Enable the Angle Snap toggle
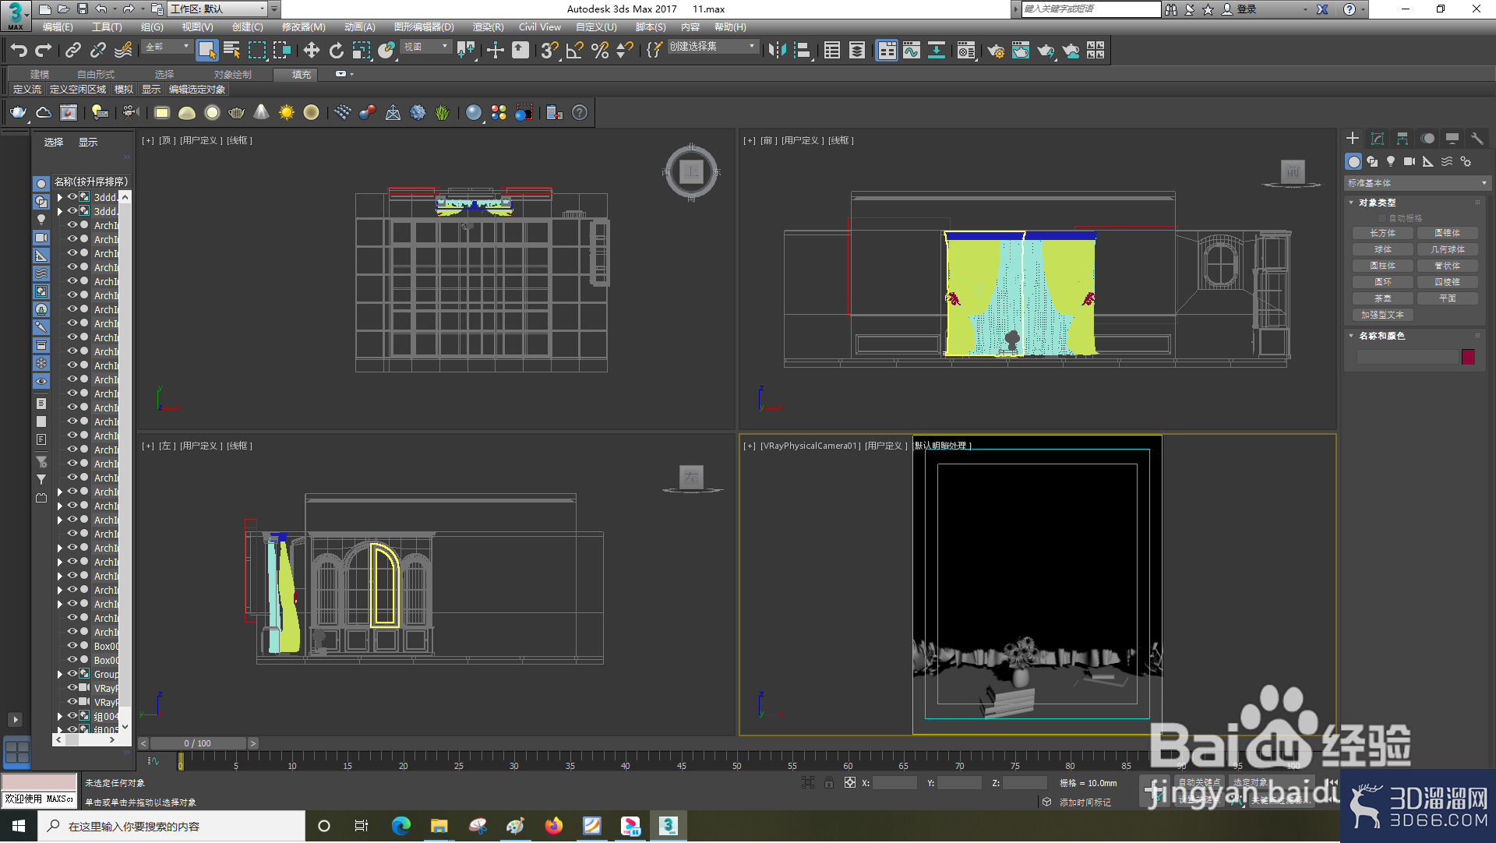This screenshot has width=1496, height=843. [573, 50]
